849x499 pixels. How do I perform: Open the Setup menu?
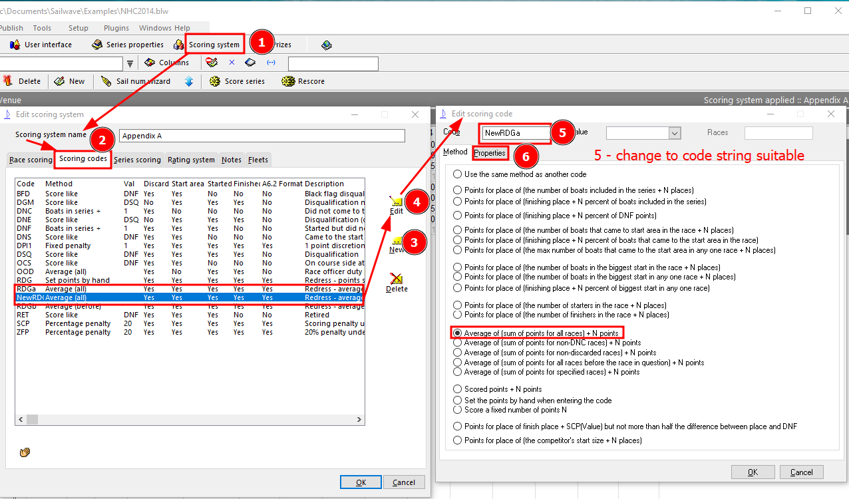(79, 28)
